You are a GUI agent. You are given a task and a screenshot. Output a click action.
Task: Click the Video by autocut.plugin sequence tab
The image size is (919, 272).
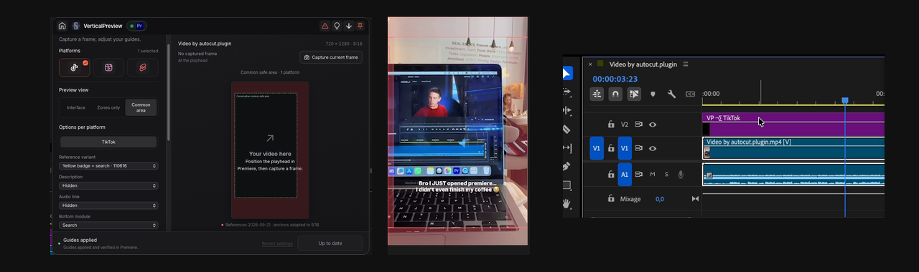643,64
